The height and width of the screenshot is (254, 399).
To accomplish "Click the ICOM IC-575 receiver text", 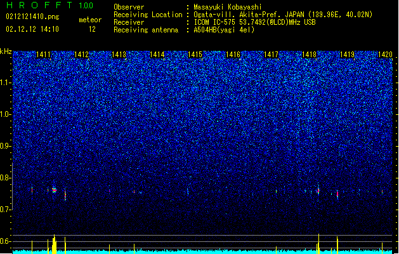I will (254, 22).
